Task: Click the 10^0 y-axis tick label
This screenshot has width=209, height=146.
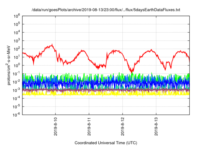Action: (x=17, y=66)
